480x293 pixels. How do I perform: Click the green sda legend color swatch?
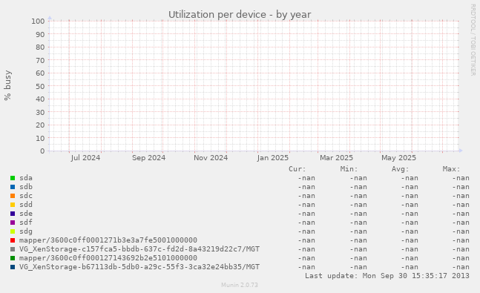13,178
